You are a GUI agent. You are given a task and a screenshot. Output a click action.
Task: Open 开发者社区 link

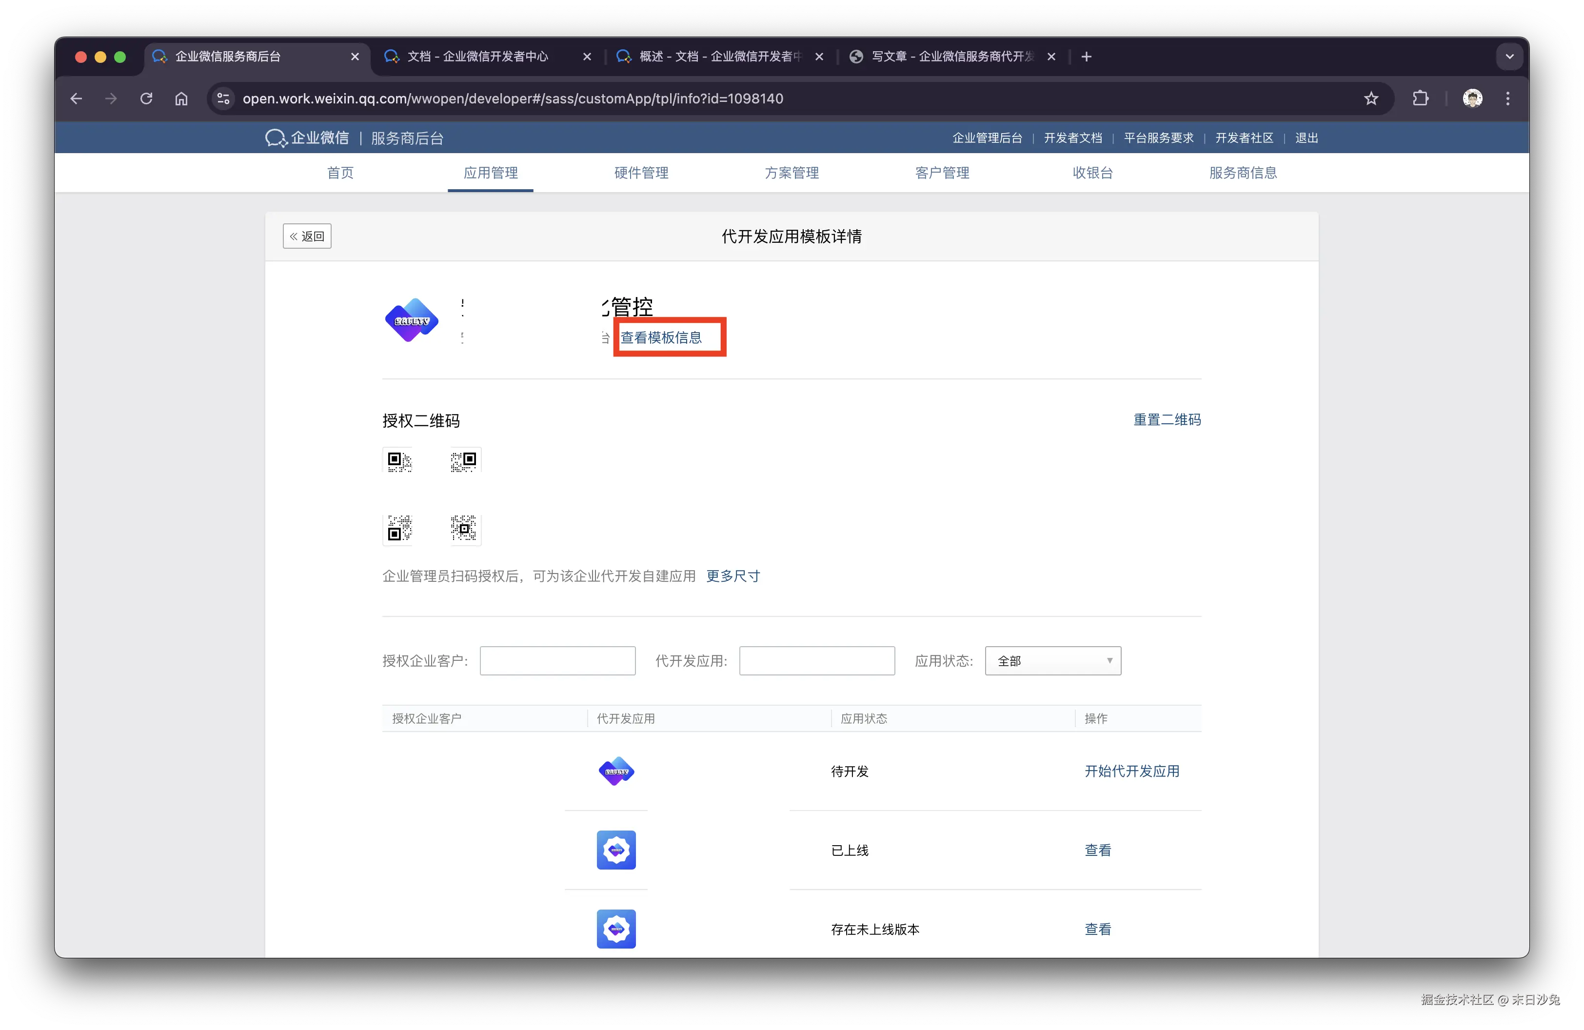pos(1244,138)
